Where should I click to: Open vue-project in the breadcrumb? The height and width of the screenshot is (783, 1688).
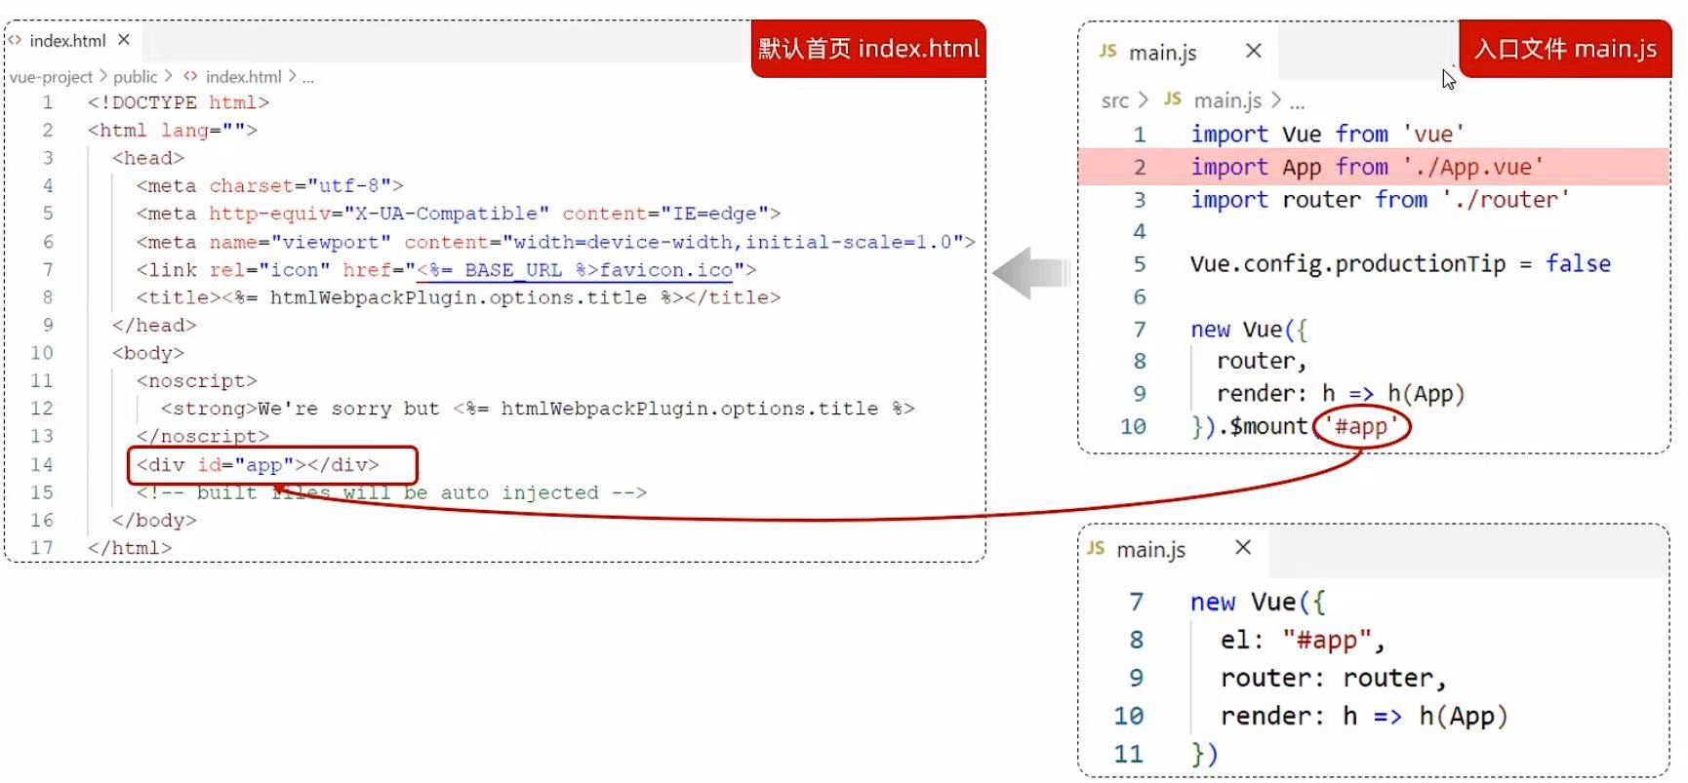[51, 77]
